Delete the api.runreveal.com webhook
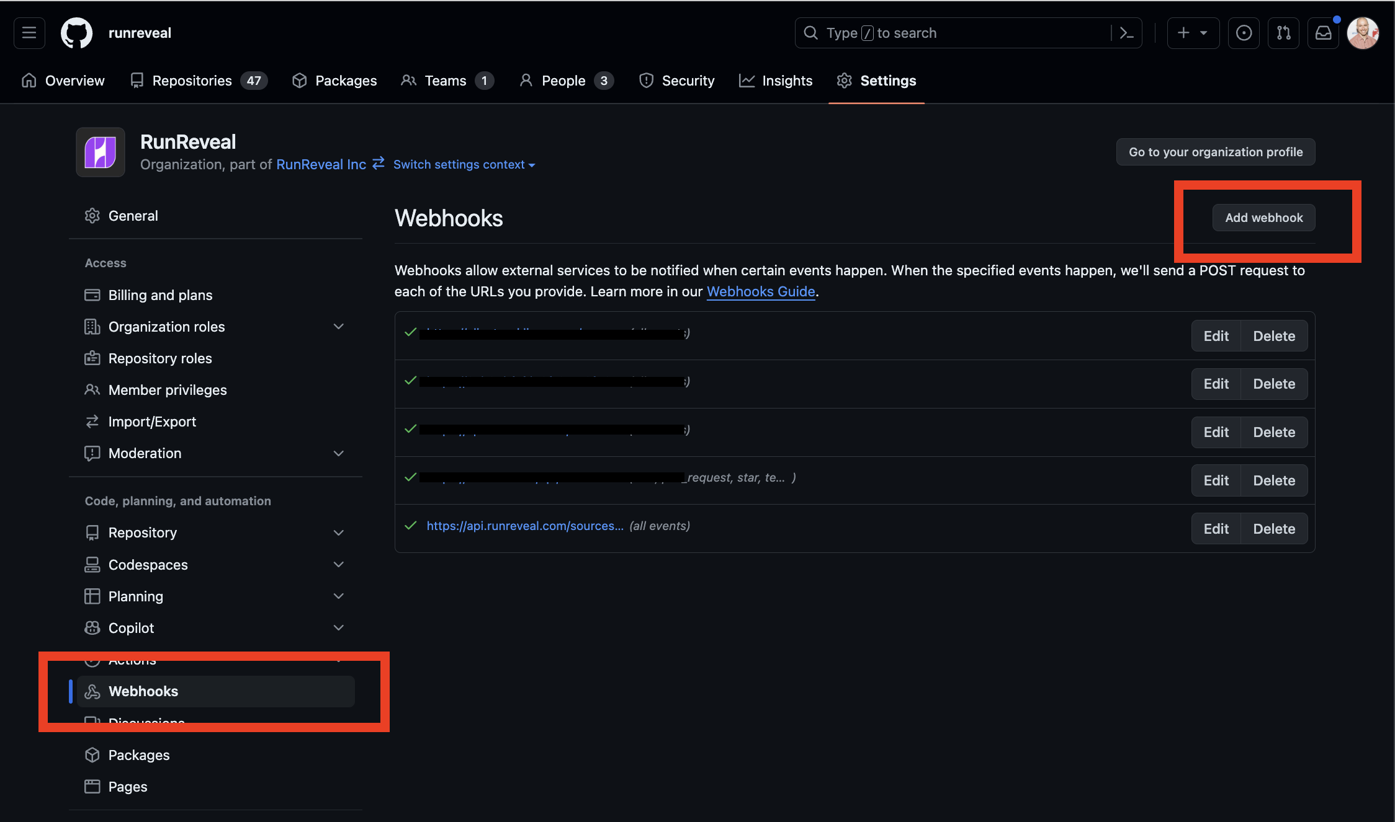The width and height of the screenshot is (1395, 822). pos(1273,529)
